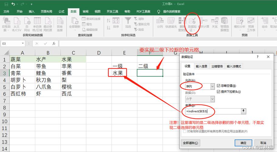Click 分列 (Text to Columns) icon

[160, 23]
